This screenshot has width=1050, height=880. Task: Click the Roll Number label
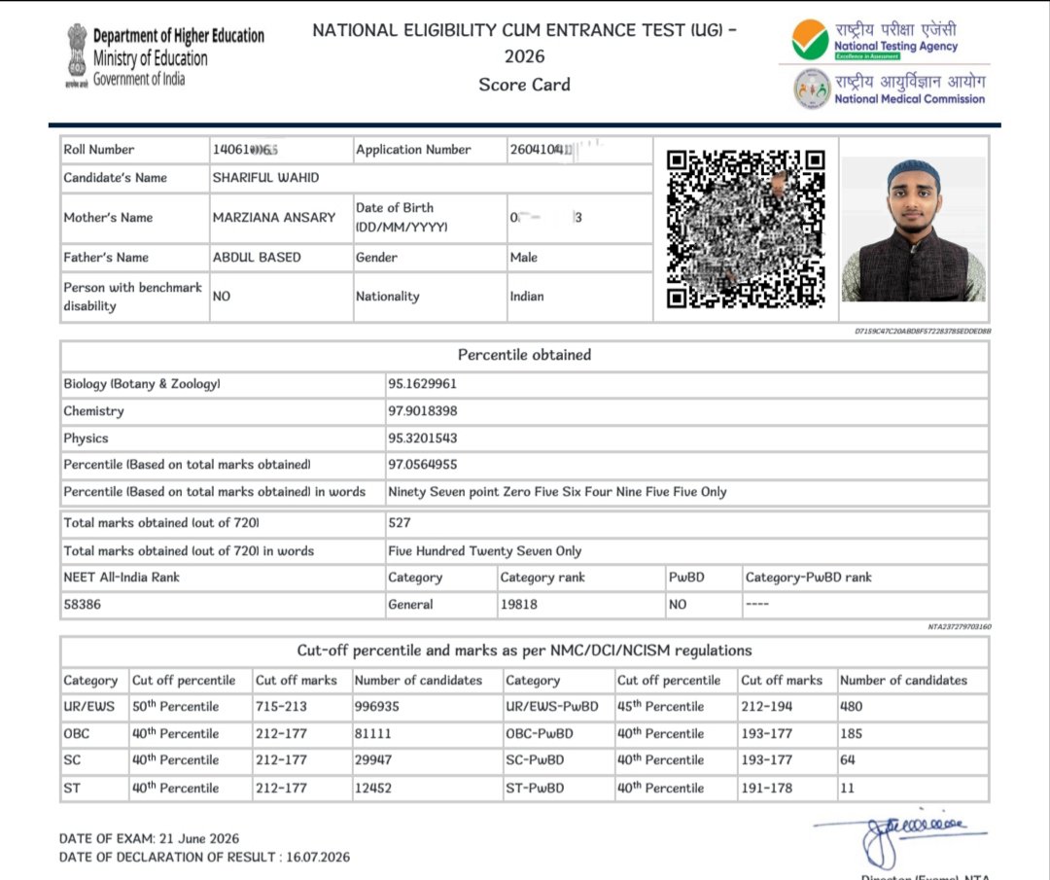click(x=98, y=150)
